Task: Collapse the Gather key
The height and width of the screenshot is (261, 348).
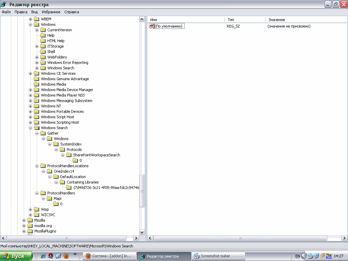Action: [x=37, y=133]
